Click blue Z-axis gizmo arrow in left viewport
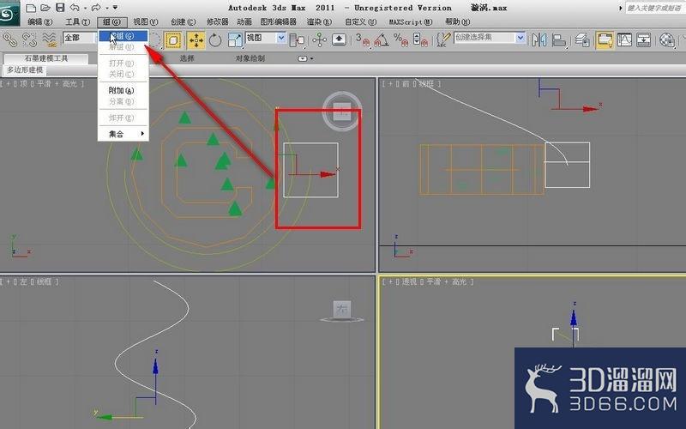Viewport: 686px width, 429px height. pos(155,366)
